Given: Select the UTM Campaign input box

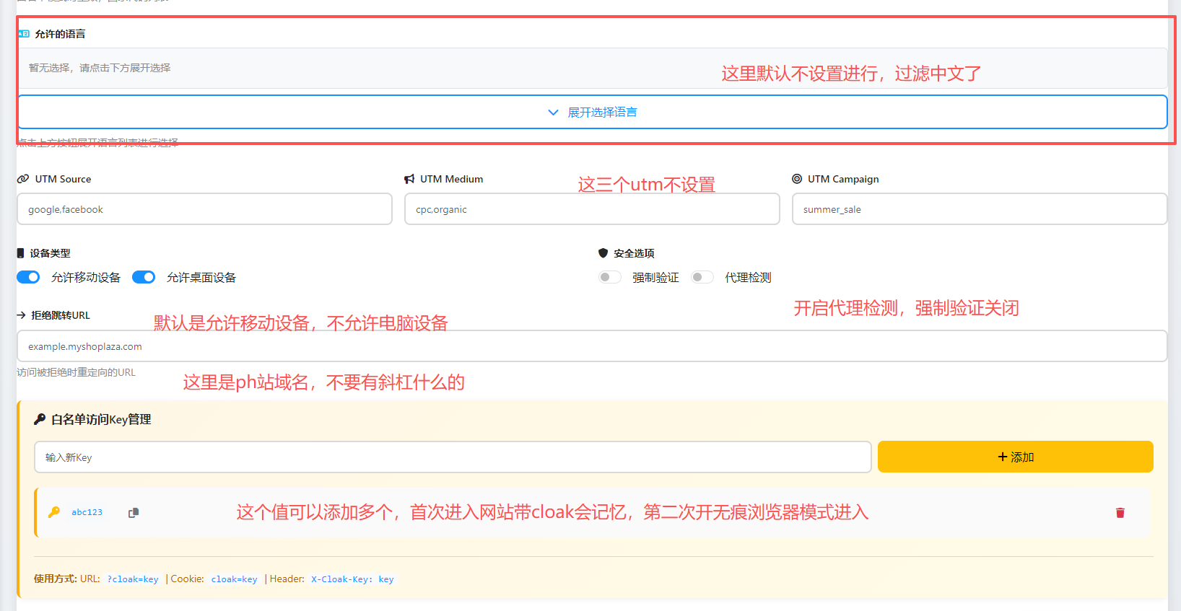Looking at the screenshot, I should [x=979, y=209].
